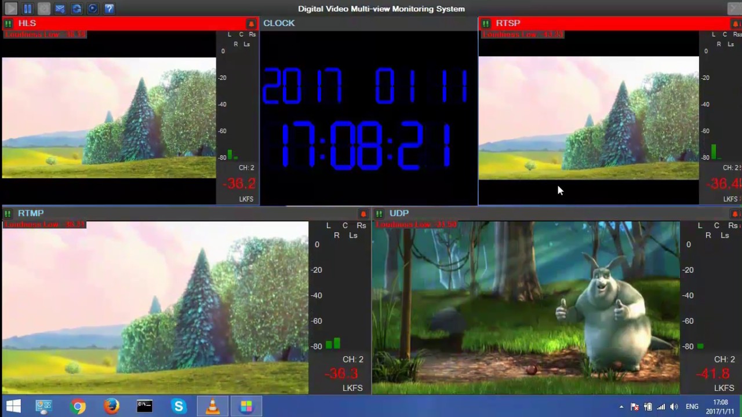The width and height of the screenshot is (742, 417).
Task: Click the RTMP 'CH: 2' channel label
Action: pos(353,360)
